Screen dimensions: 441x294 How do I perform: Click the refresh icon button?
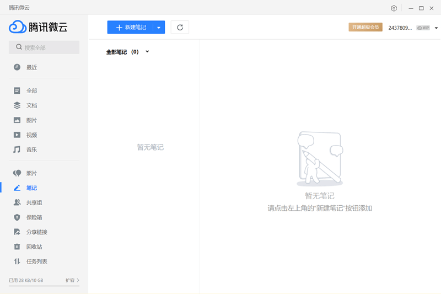tap(180, 28)
